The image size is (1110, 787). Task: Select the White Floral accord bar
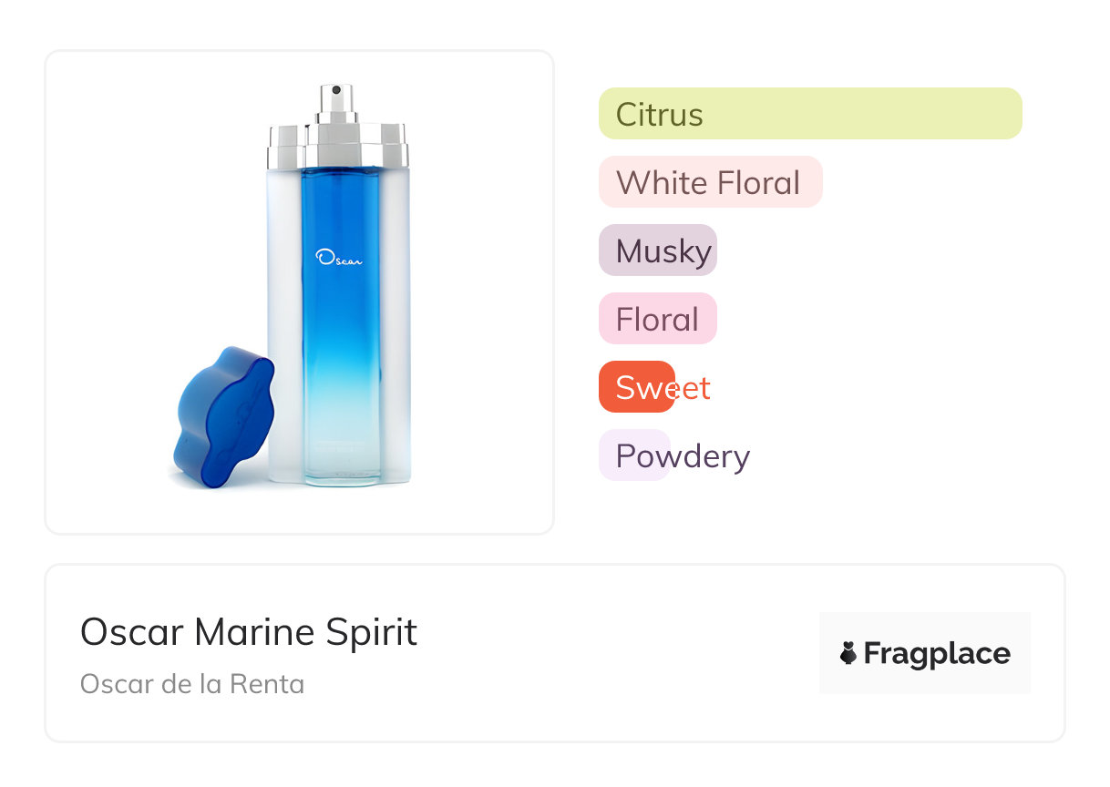[x=710, y=182]
